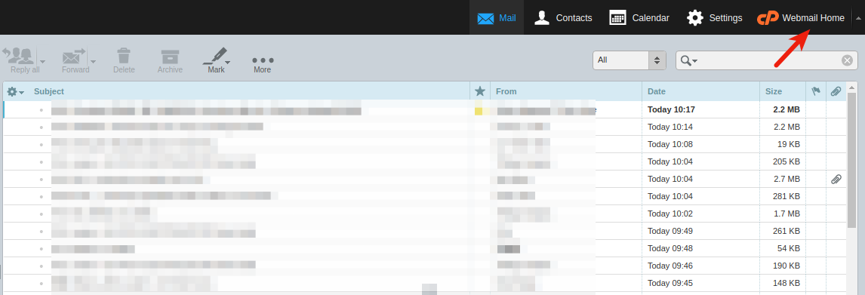
Task: Open list options gear menu
Action: click(15, 91)
